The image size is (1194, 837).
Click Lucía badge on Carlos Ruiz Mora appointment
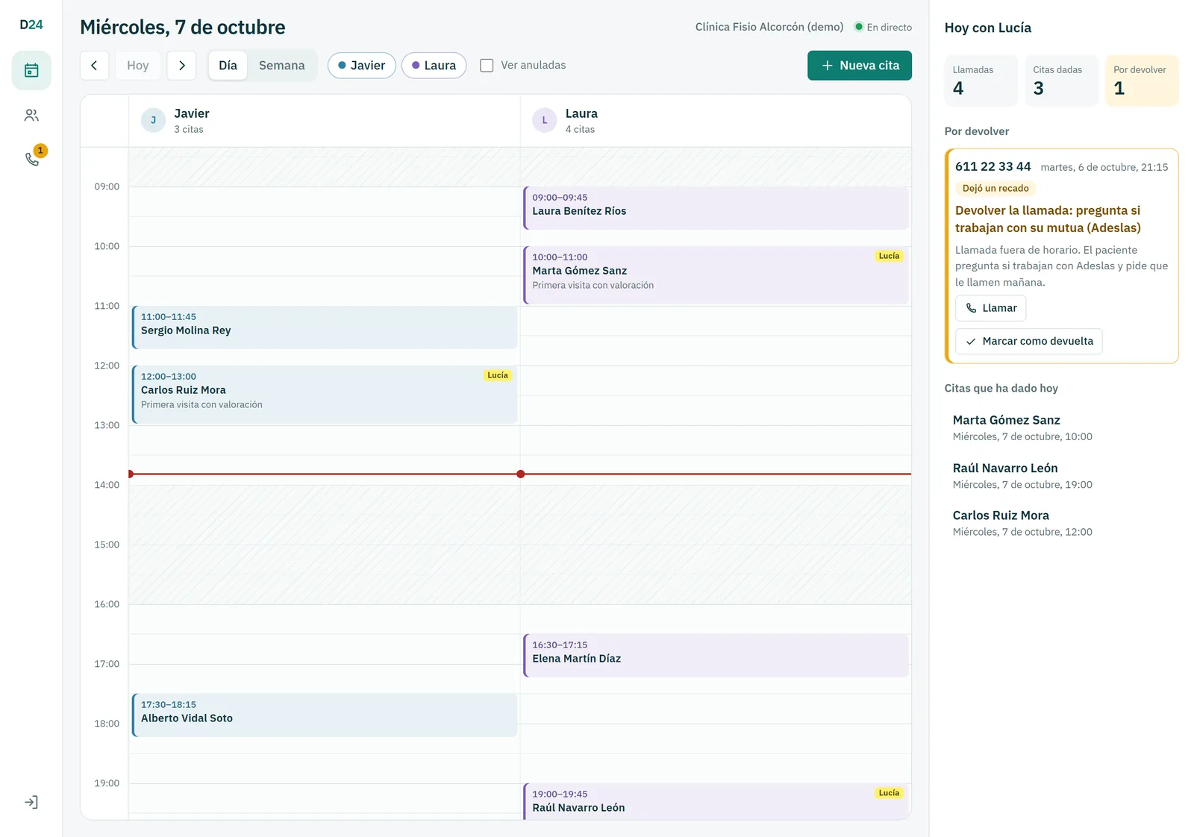point(497,375)
